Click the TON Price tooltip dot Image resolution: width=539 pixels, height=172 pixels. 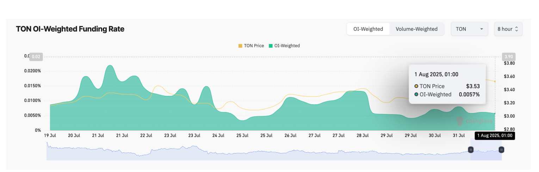(416, 86)
